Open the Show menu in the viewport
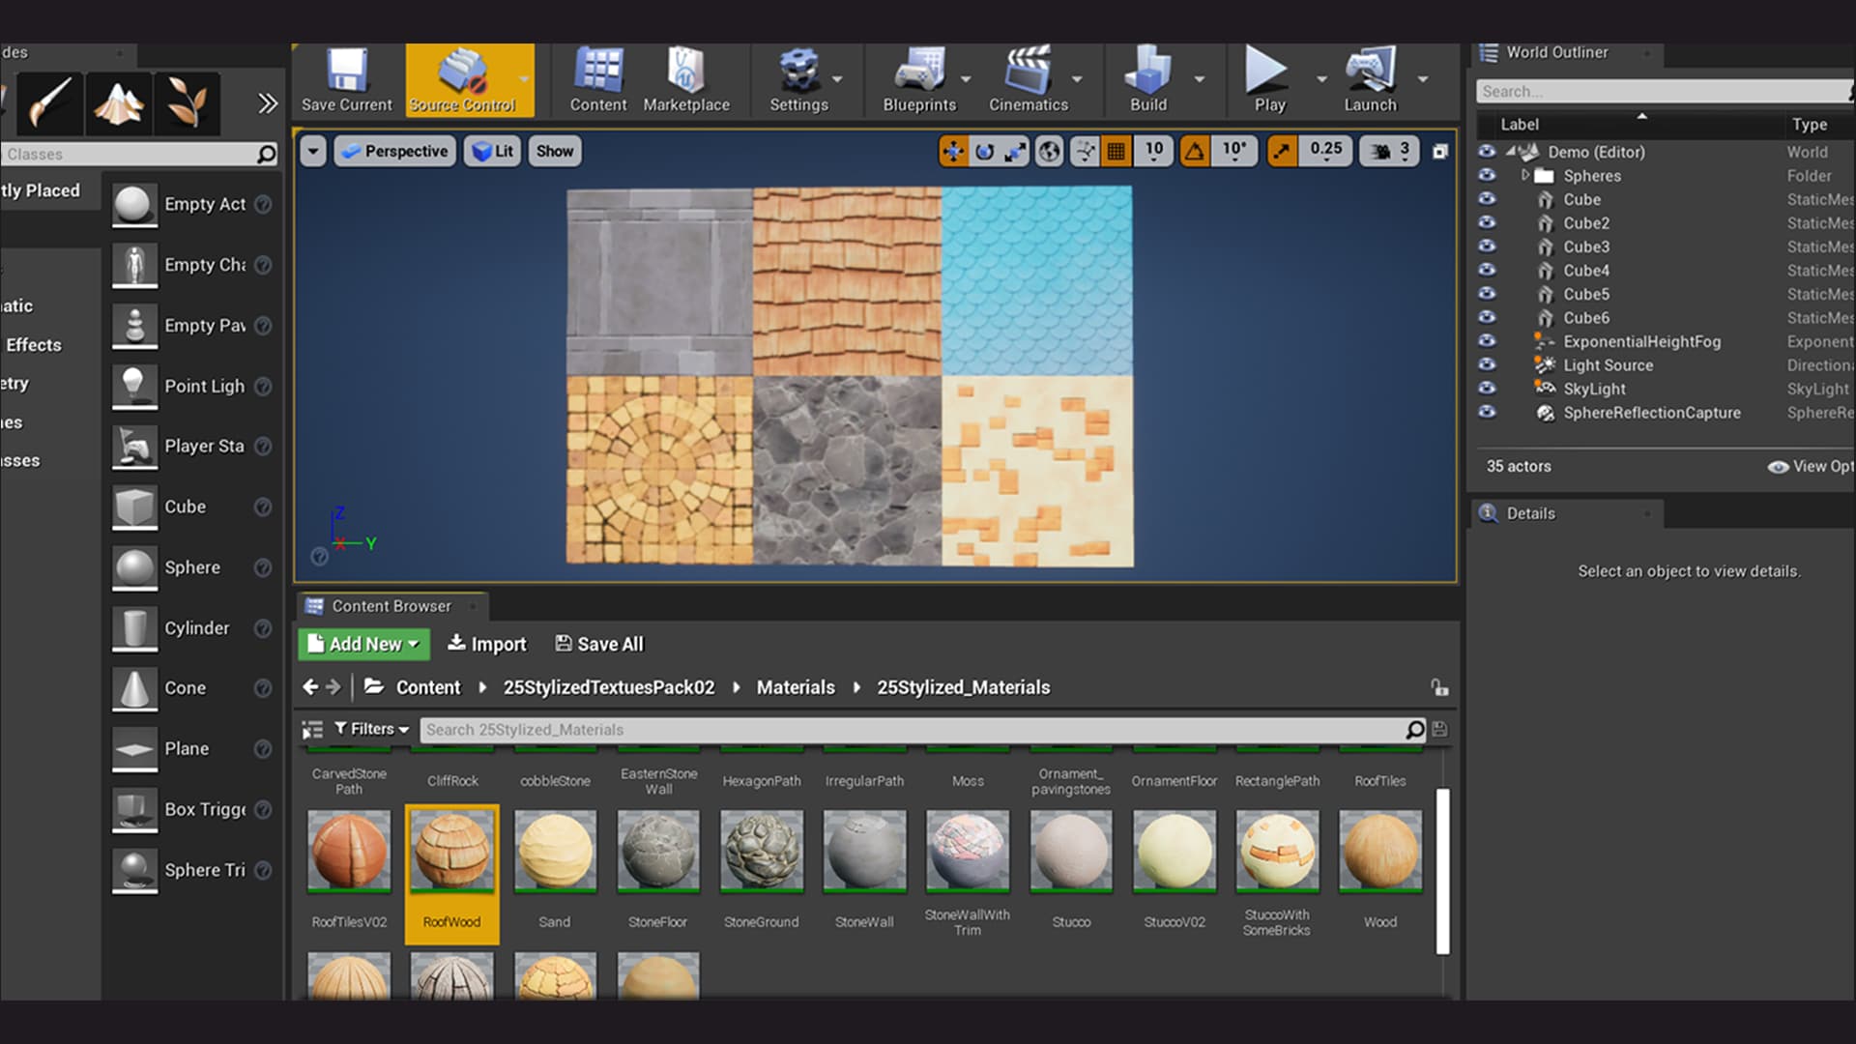Image resolution: width=1856 pixels, height=1044 pixels. pos(554,151)
